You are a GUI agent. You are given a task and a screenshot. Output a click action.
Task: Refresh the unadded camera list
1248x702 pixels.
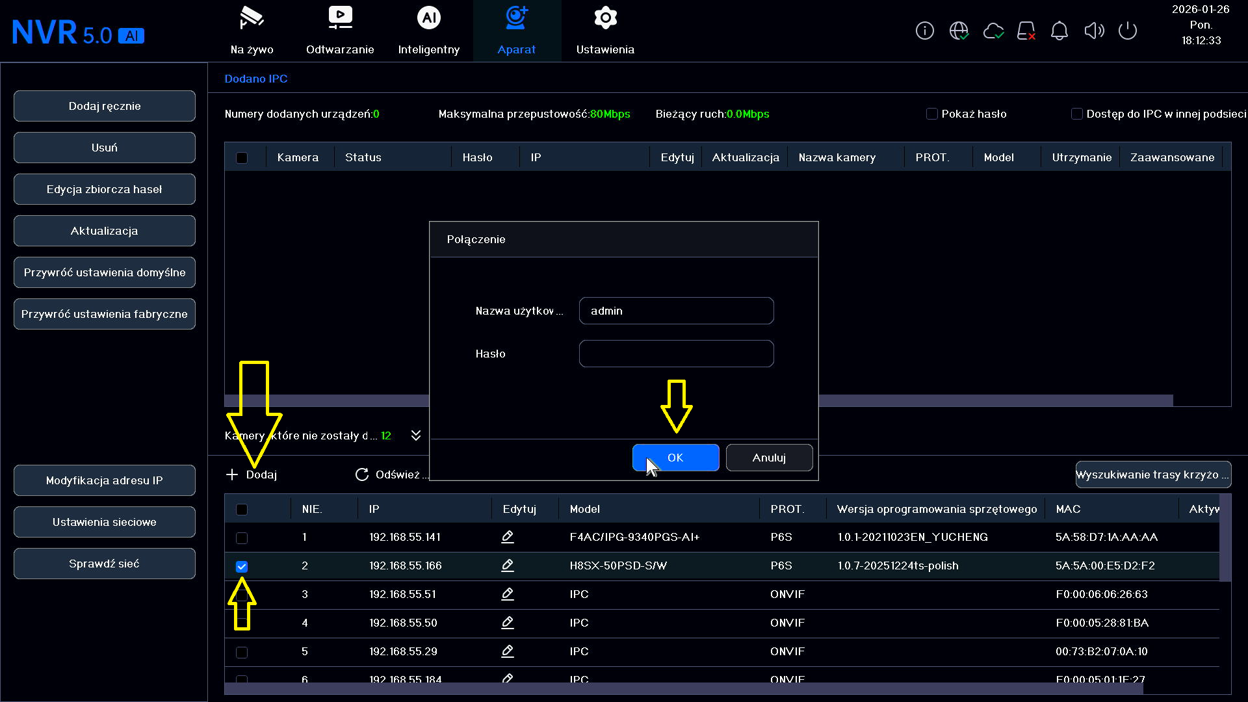[391, 474]
